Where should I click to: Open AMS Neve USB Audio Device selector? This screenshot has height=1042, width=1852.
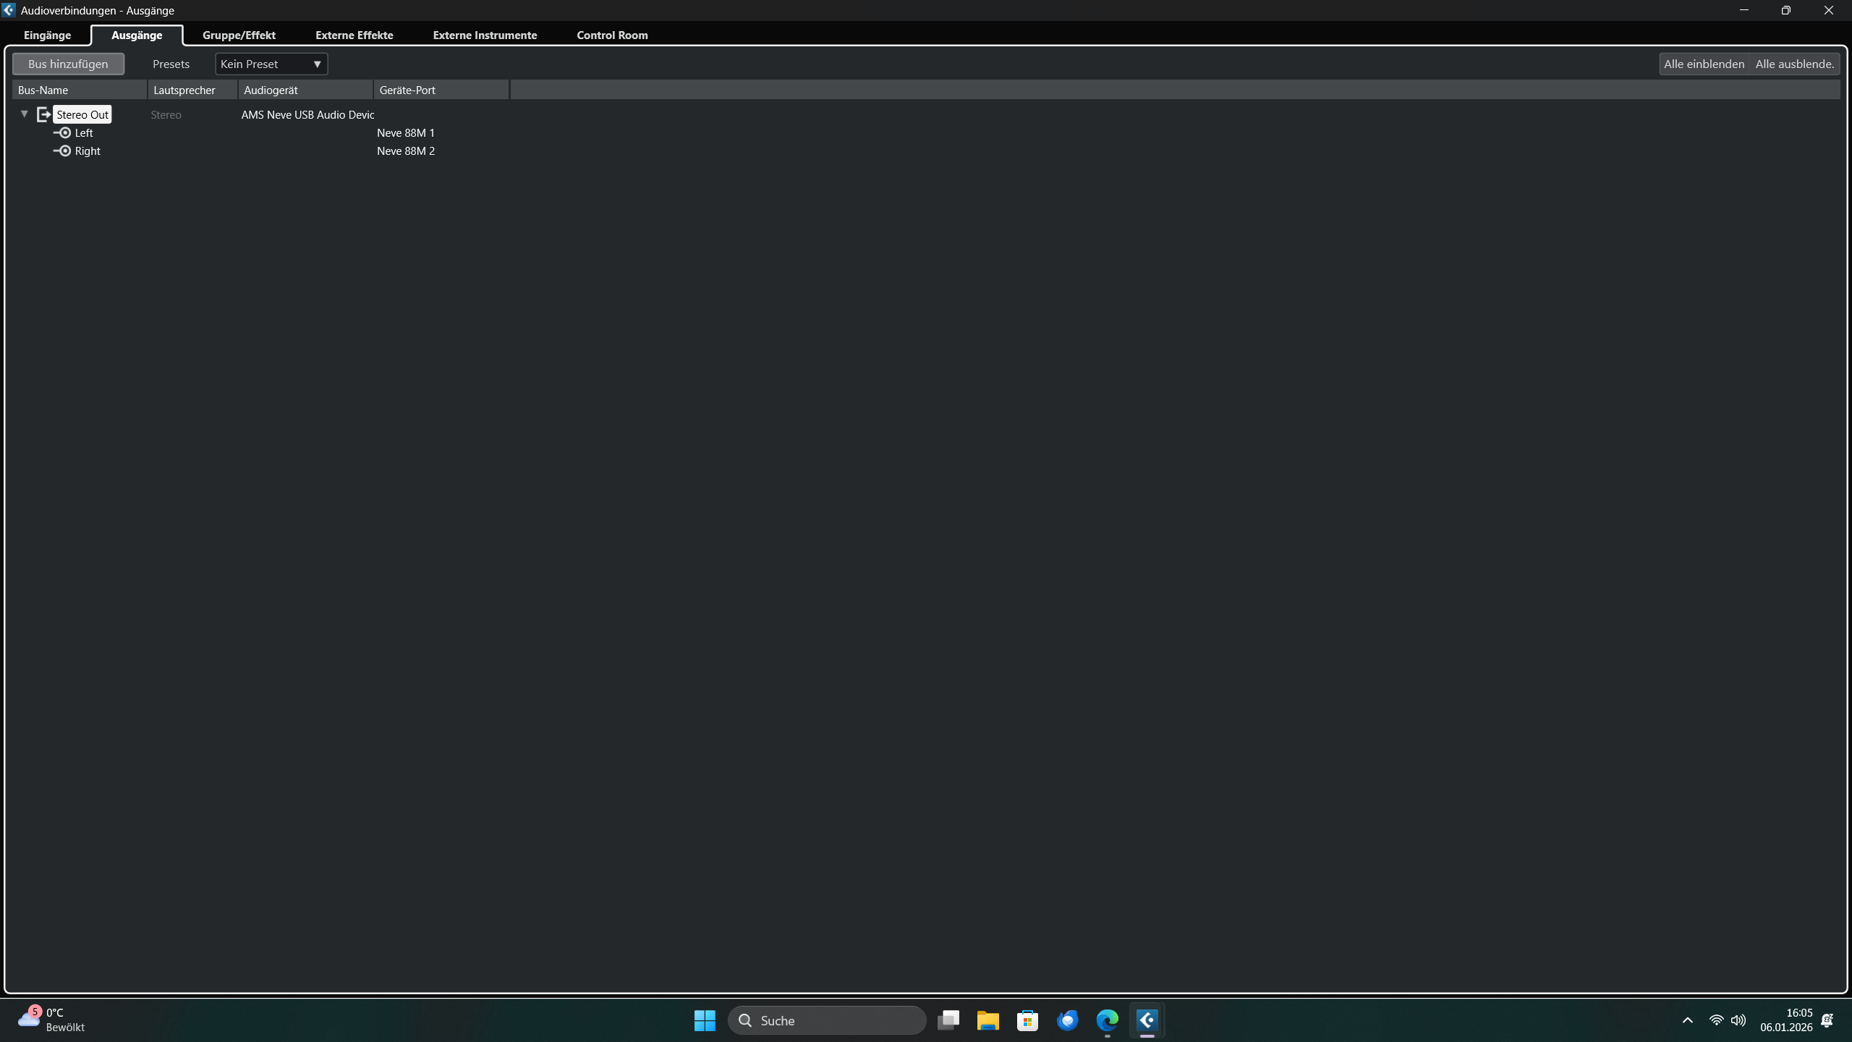pos(307,114)
